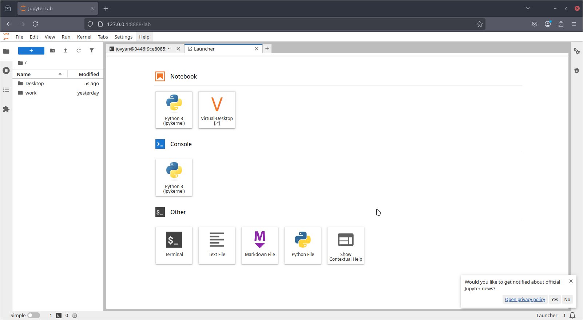Toggle Simple mode switch
The image size is (583, 320).
pos(34,315)
